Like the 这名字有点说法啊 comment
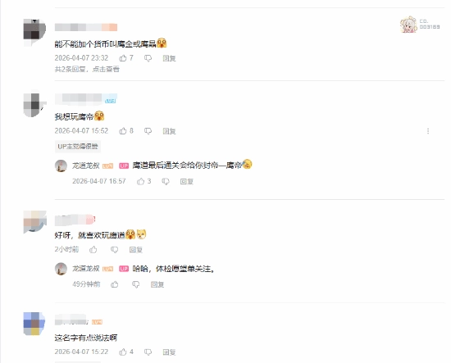This screenshot has height=363, width=451. (x=123, y=352)
